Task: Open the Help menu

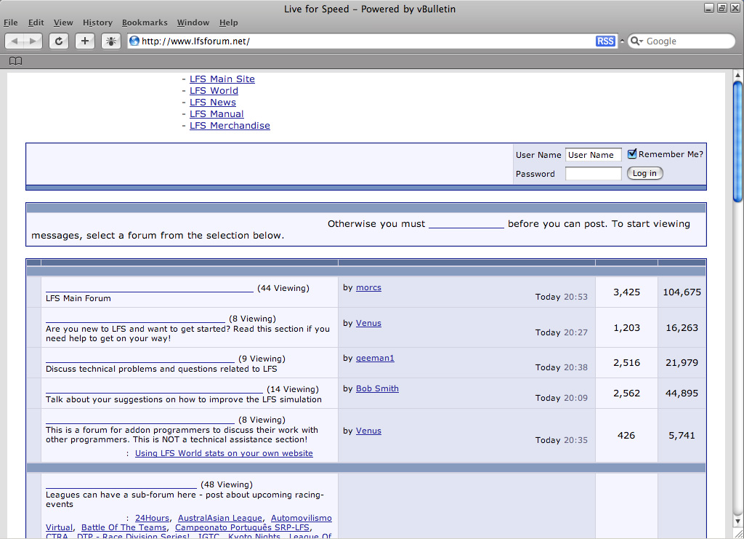Action: coord(229,23)
